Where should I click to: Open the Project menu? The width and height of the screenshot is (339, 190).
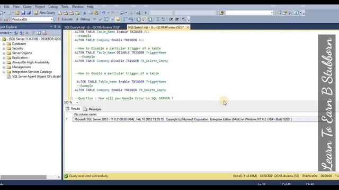pyautogui.click(x=40, y=7)
